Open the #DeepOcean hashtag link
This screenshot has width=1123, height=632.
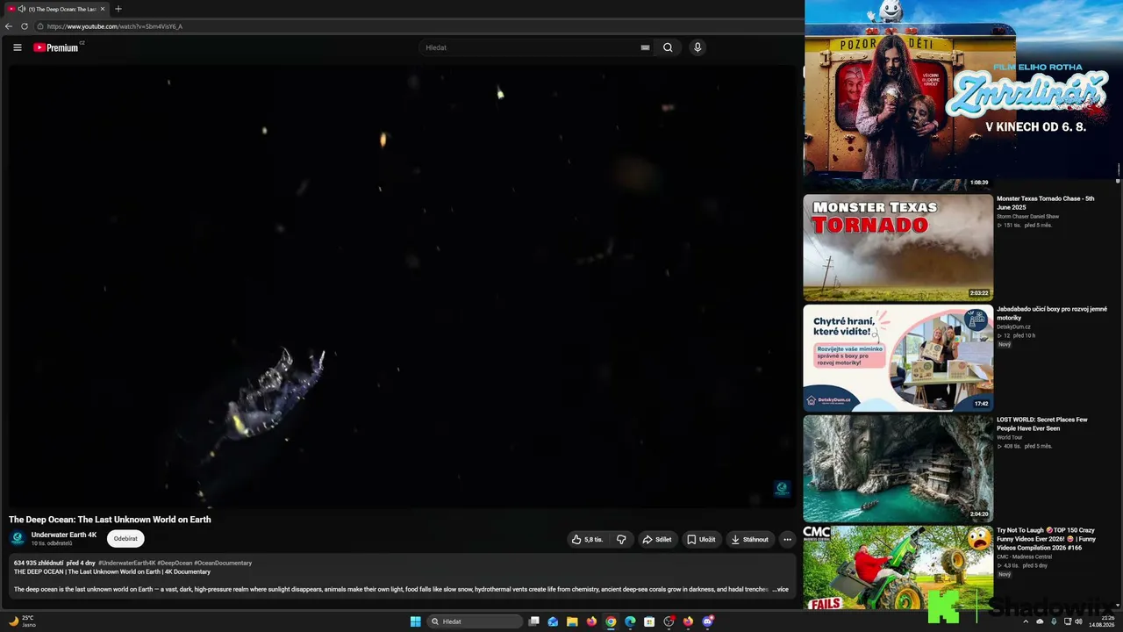(175, 563)
